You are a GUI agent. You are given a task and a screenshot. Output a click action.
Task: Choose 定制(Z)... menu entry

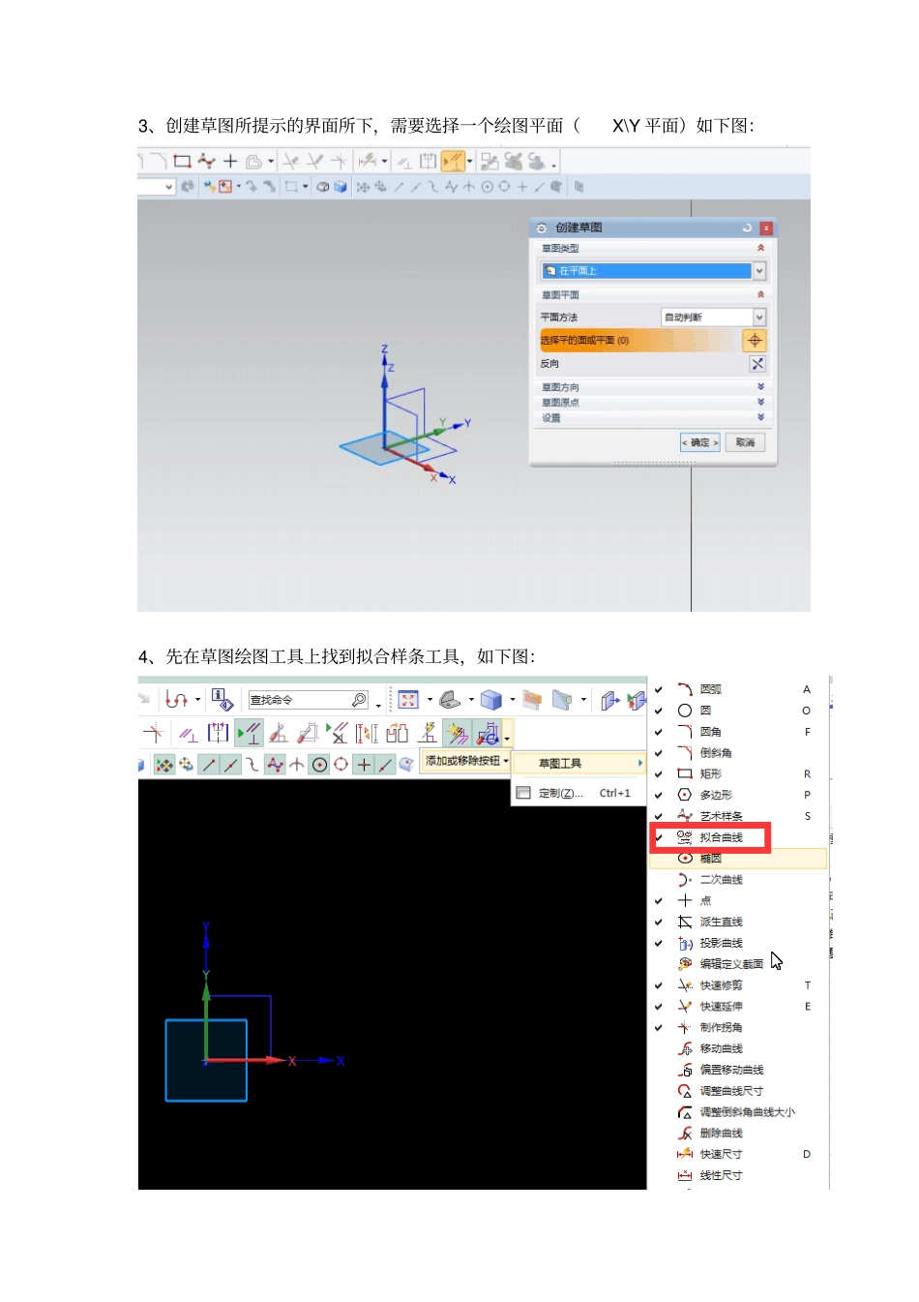tap(578, 793)
